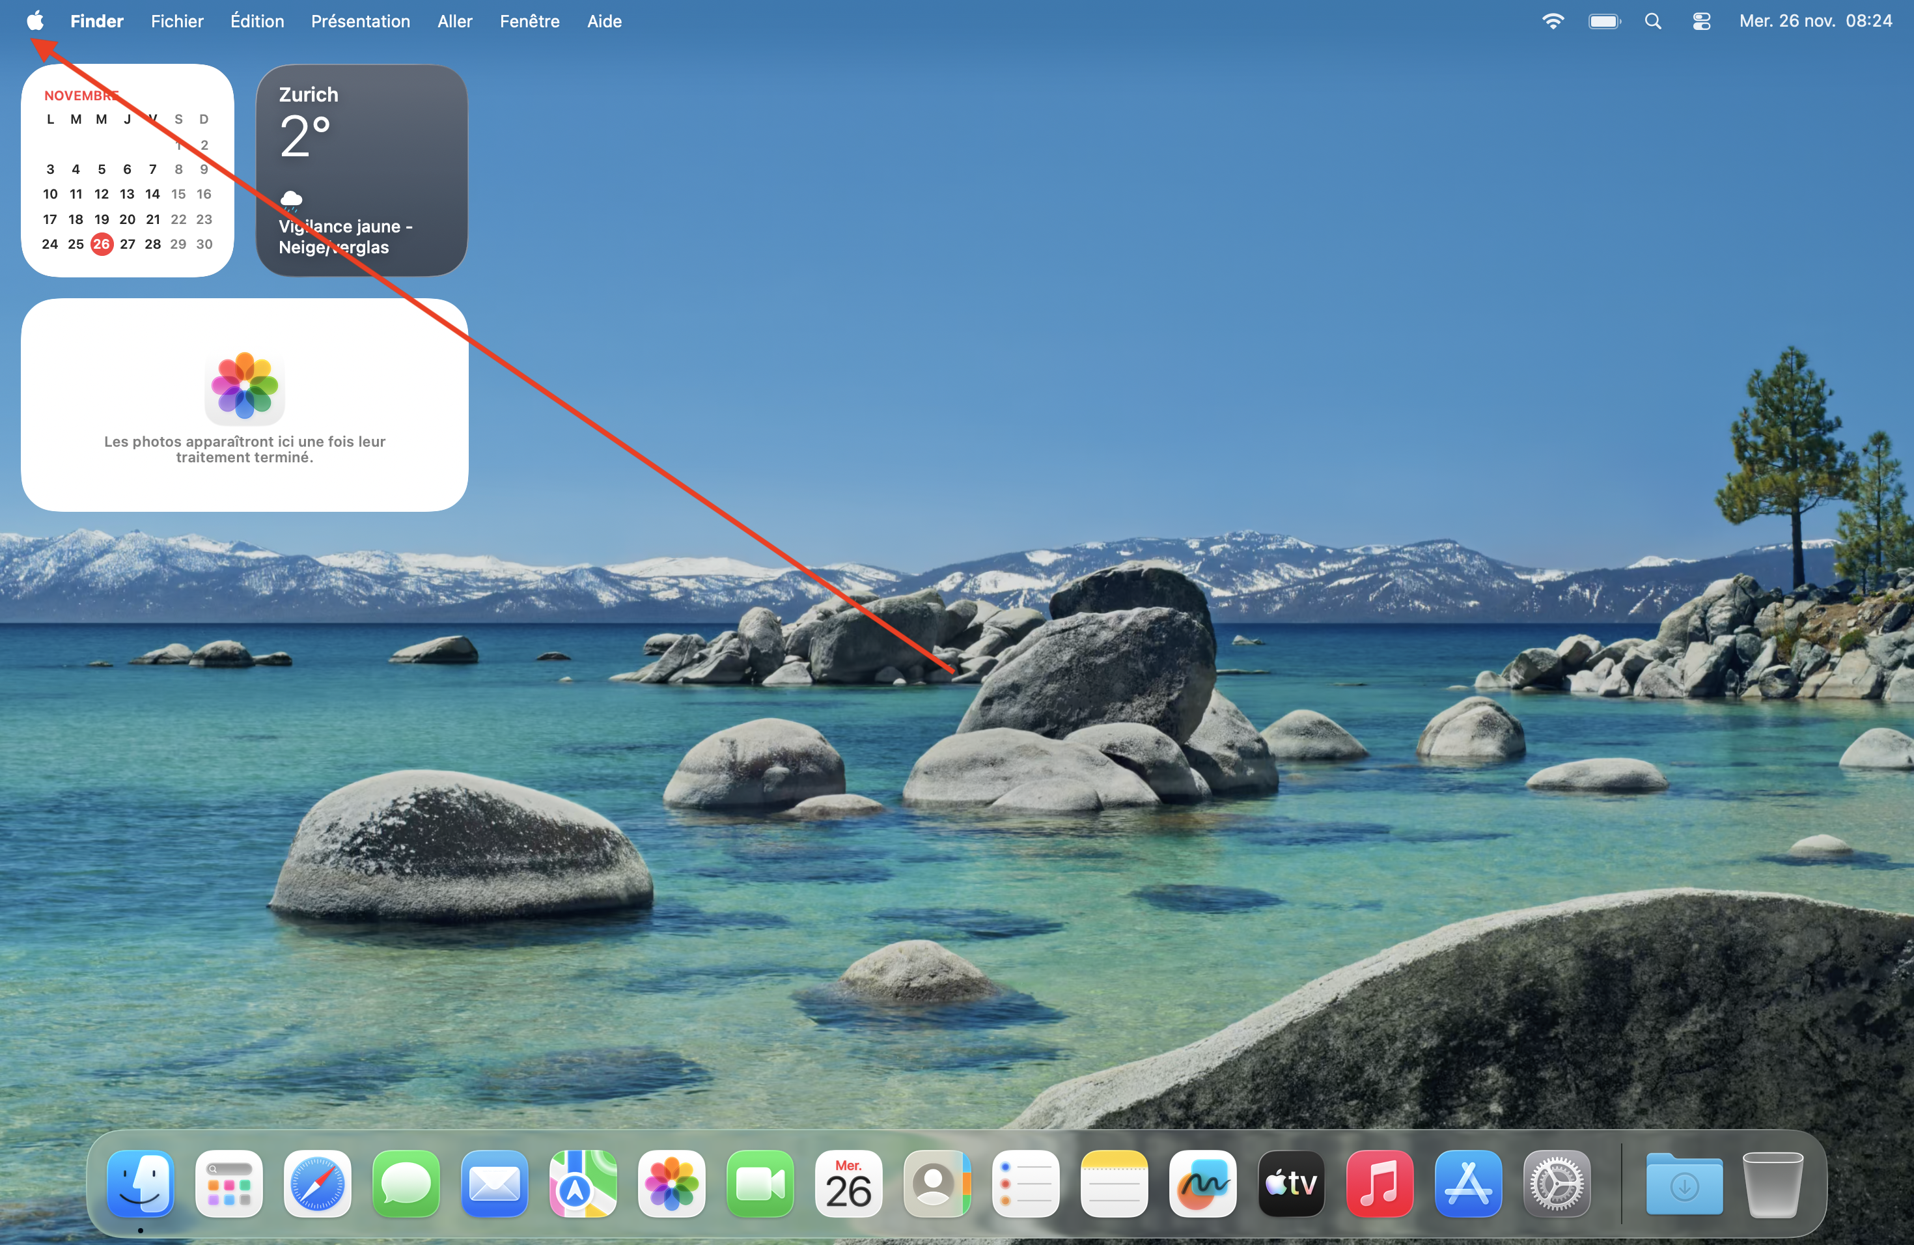Open the Apple menu
Screen dimensions: 1914x1245
click(35, 21)
